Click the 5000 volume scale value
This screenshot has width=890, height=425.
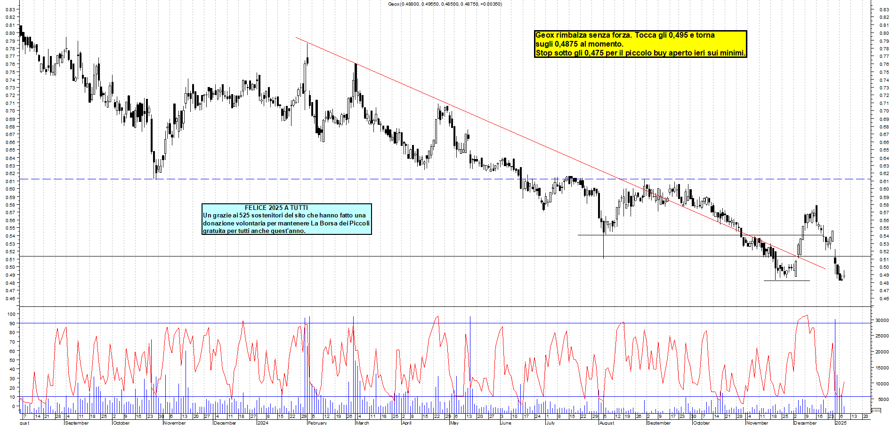883,399
